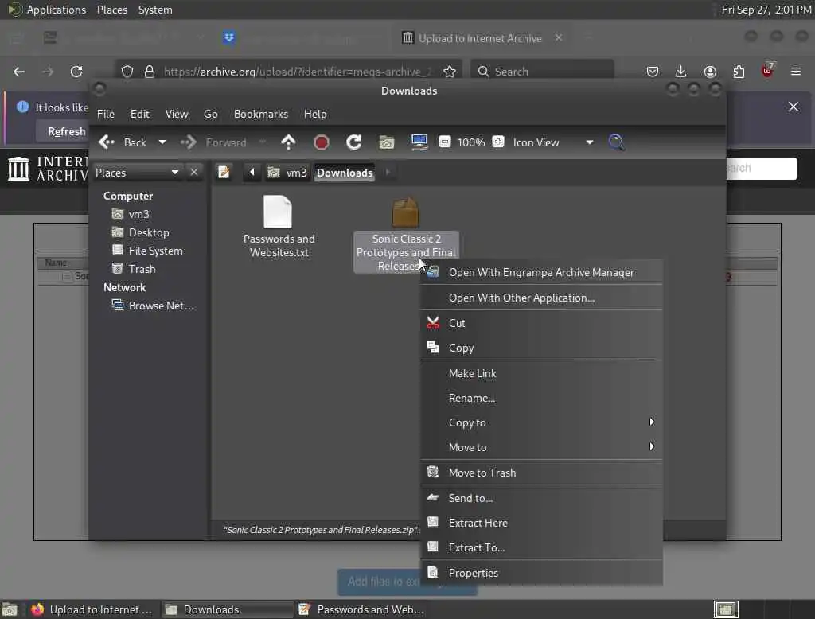Select the Downloads path bar button

(x=345, y=173)
